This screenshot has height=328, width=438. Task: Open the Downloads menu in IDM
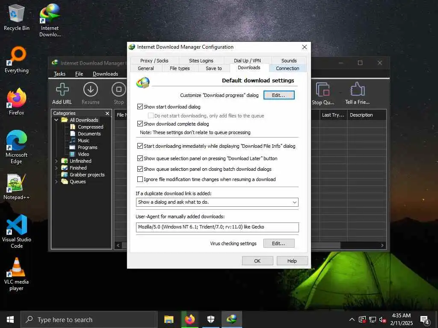click(x=105, y=74)
